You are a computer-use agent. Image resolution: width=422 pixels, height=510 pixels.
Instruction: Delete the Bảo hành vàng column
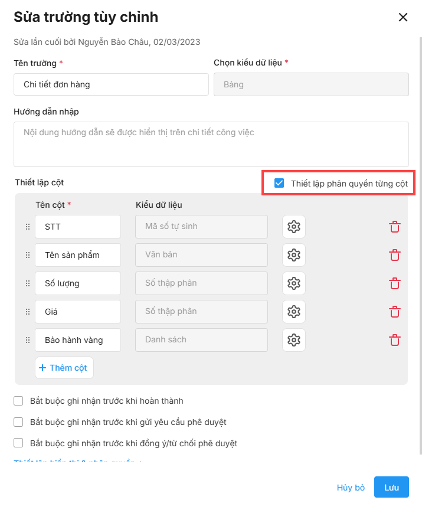(x=395, y=340)
